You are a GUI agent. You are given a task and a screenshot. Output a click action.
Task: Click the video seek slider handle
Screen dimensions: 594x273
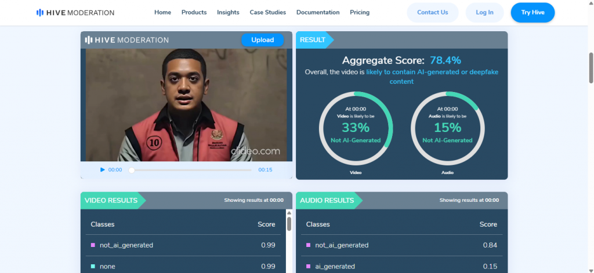(x=132, y=170)
